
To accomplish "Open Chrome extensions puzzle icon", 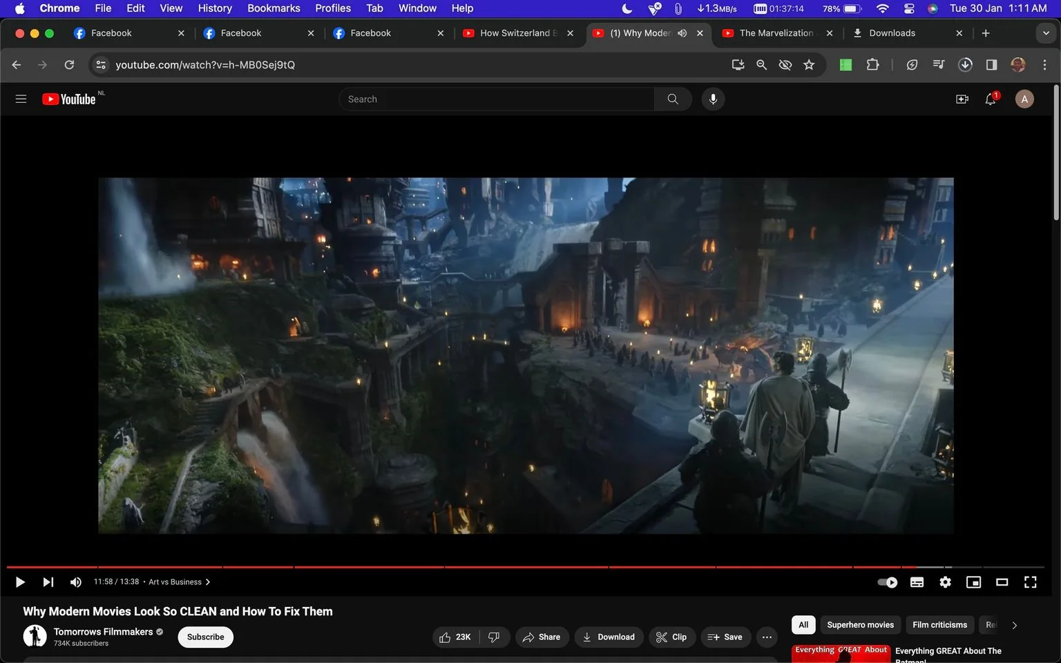I will [872, 65].
